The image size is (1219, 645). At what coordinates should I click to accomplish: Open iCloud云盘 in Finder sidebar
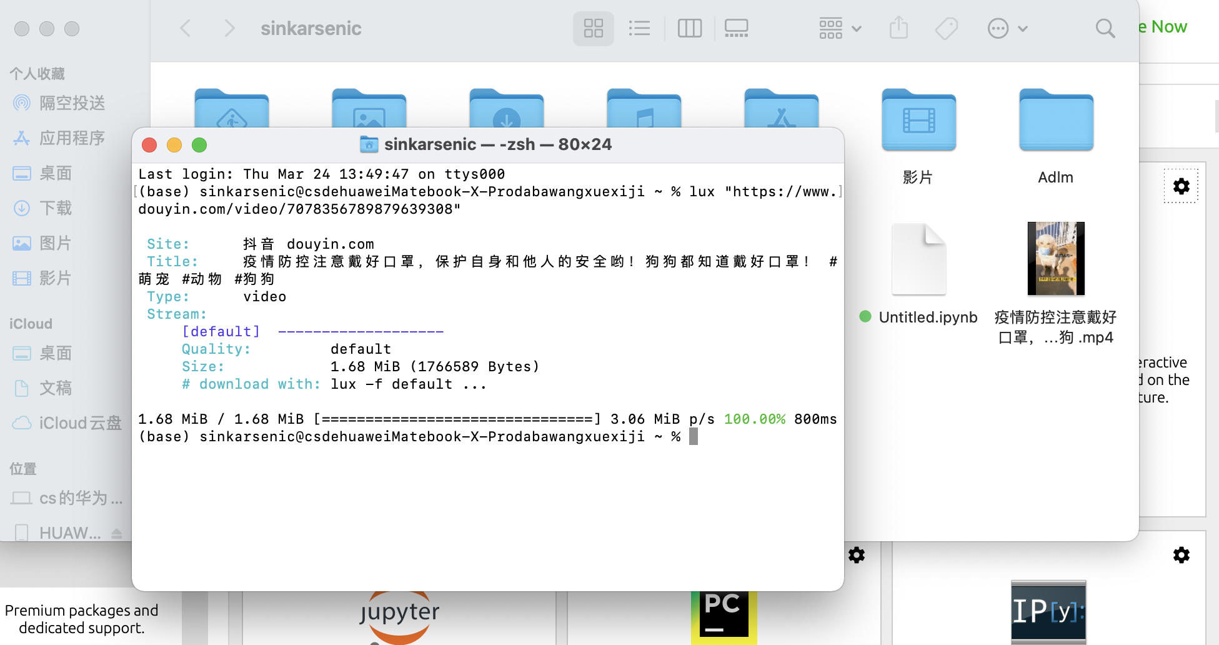[x=67, y=423]
